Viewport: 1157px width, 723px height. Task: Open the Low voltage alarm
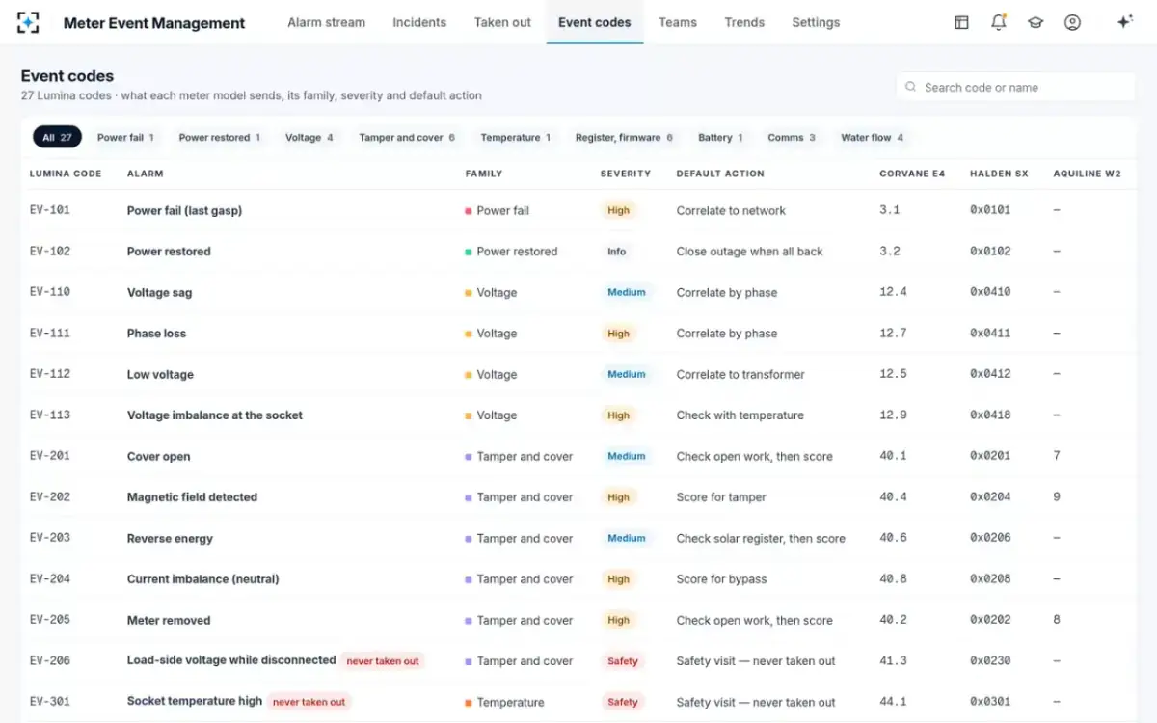160,374
